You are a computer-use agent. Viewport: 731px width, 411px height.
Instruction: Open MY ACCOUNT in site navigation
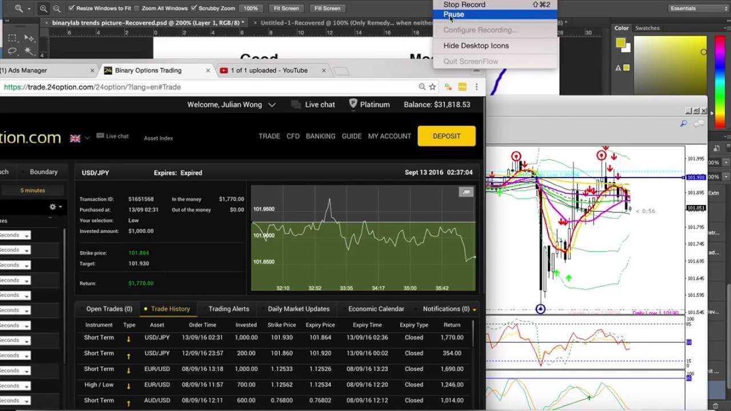tap(389, 136)
